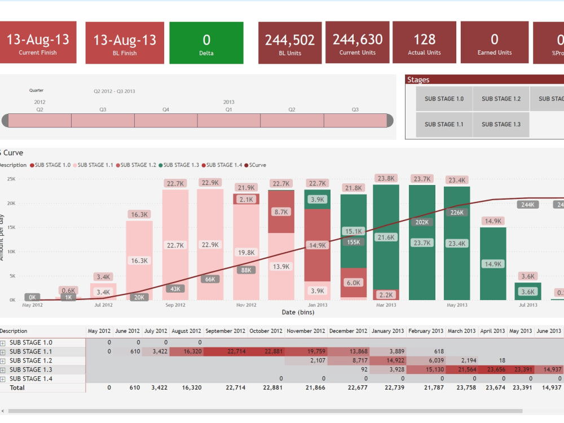Select the 2012 Q2 timeline segment
This screenshot has height=423, width=564.
39,121
